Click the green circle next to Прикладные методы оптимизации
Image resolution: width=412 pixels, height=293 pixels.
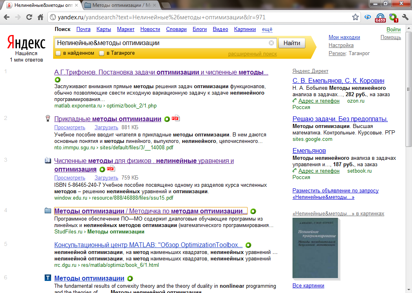pos(167,119)
